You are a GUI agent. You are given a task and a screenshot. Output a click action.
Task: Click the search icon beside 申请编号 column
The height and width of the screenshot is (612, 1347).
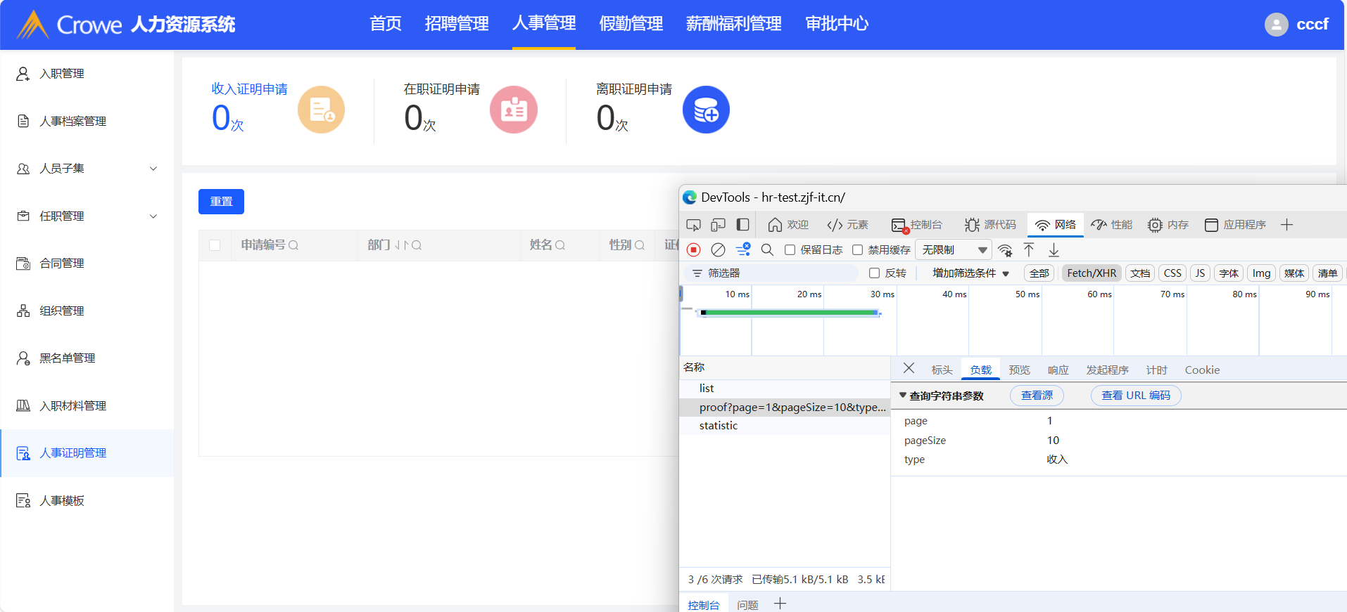[x=293, y=245]
